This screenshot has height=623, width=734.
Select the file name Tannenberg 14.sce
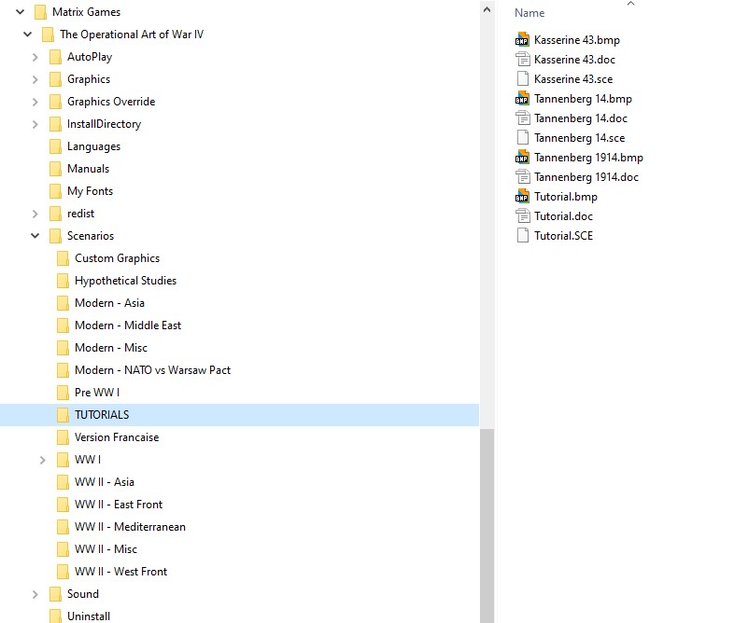pyautogui.click(x=580, y=138)
